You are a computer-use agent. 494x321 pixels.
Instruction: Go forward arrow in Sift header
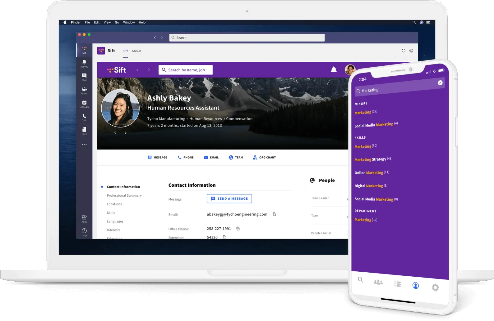[x=149, y=70]
